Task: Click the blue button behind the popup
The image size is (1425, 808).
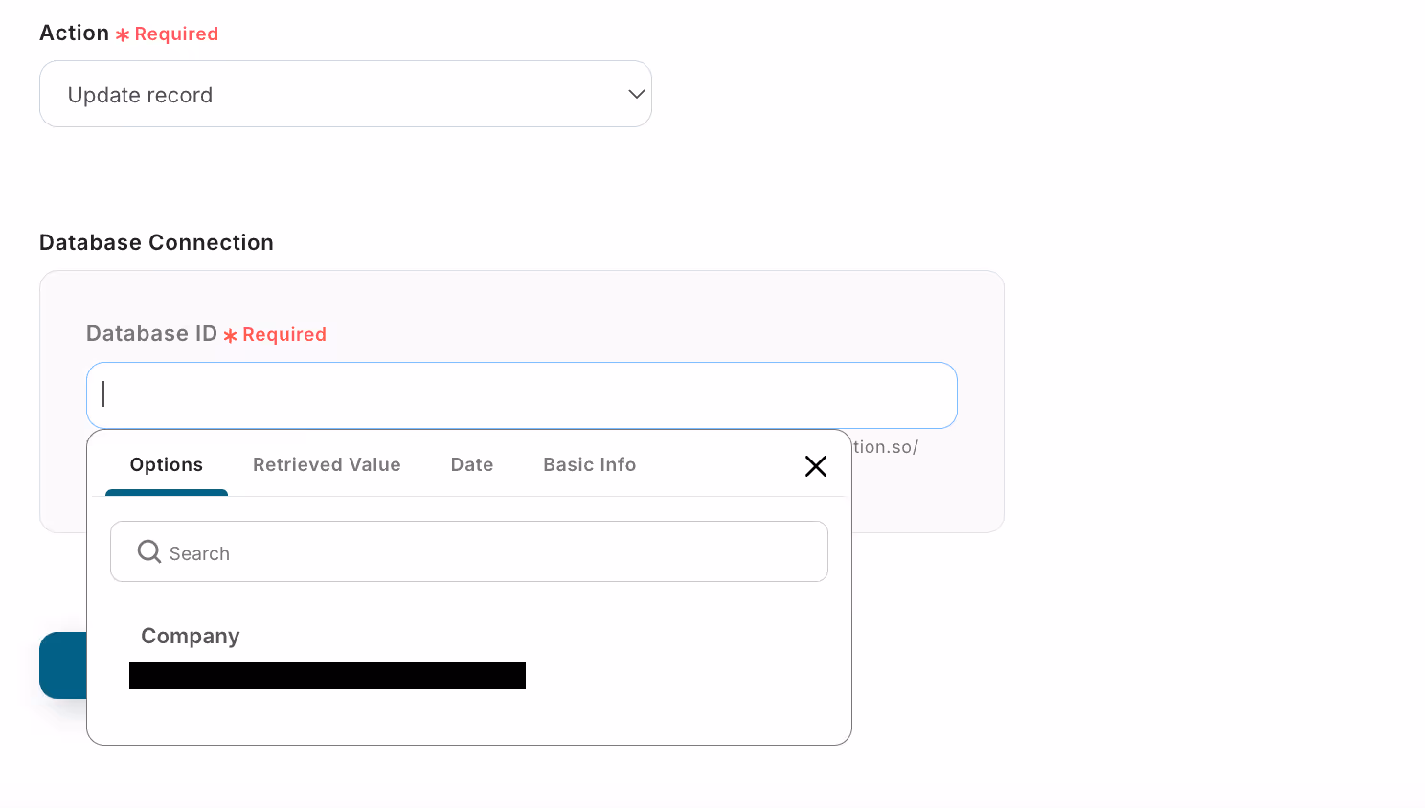Action: tap(63, 665)
